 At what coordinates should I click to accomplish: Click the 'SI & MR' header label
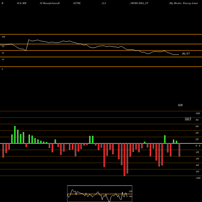(x=21, y=3)
